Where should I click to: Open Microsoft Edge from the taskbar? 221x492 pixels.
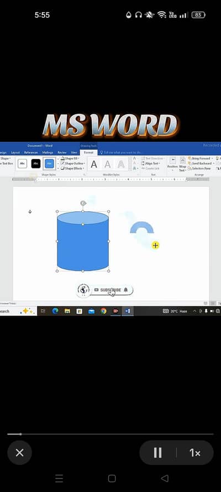[x=55, y=311]
